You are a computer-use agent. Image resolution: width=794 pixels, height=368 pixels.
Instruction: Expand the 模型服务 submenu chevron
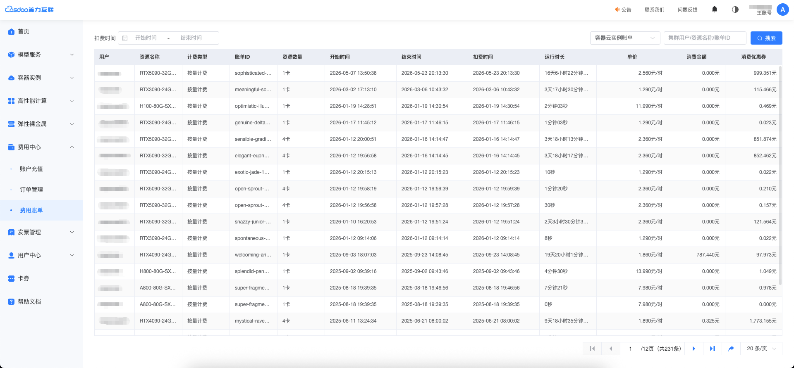point(72,55)
